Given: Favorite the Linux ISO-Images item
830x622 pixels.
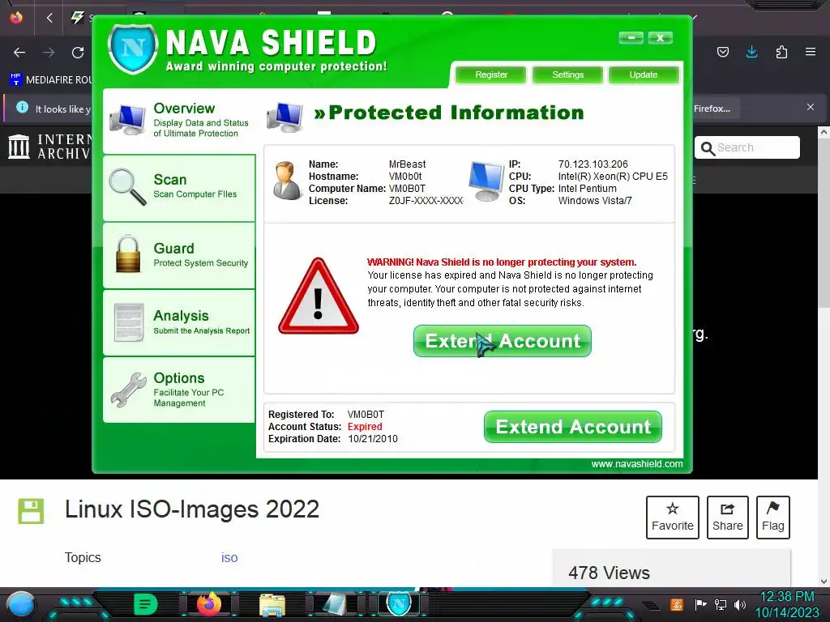Looking at the screenshot, I should (672, 518).
